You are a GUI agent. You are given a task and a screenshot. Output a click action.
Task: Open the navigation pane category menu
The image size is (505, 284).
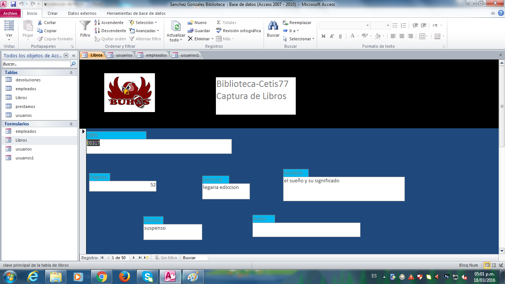(x=66, y=55)
